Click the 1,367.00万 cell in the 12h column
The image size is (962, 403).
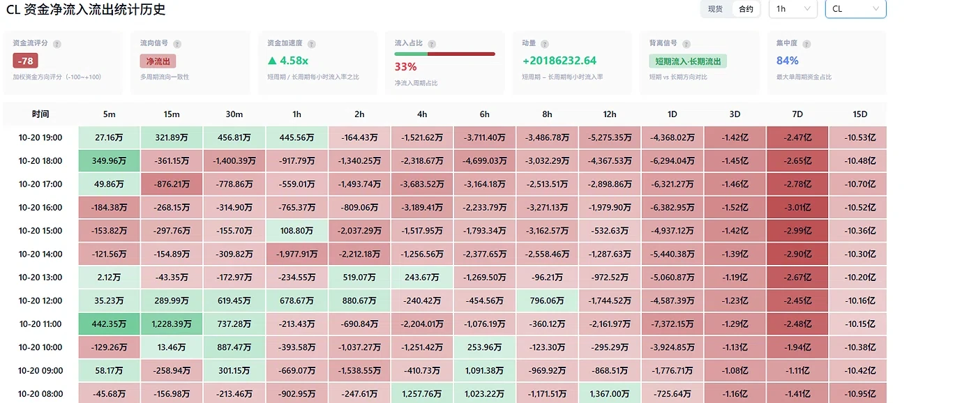[610, 394]
